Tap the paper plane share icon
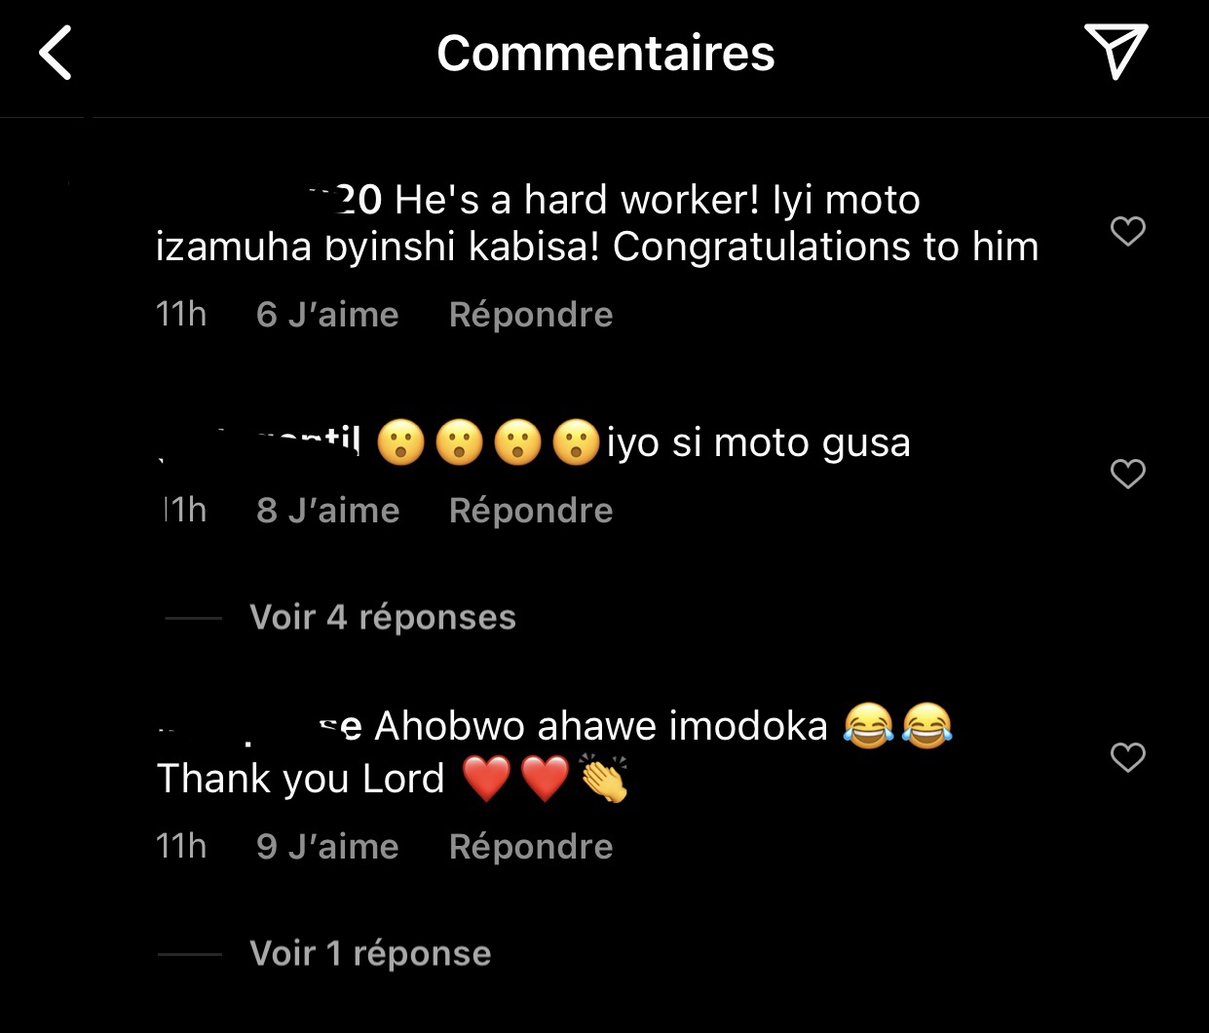 coord(1115,52)
